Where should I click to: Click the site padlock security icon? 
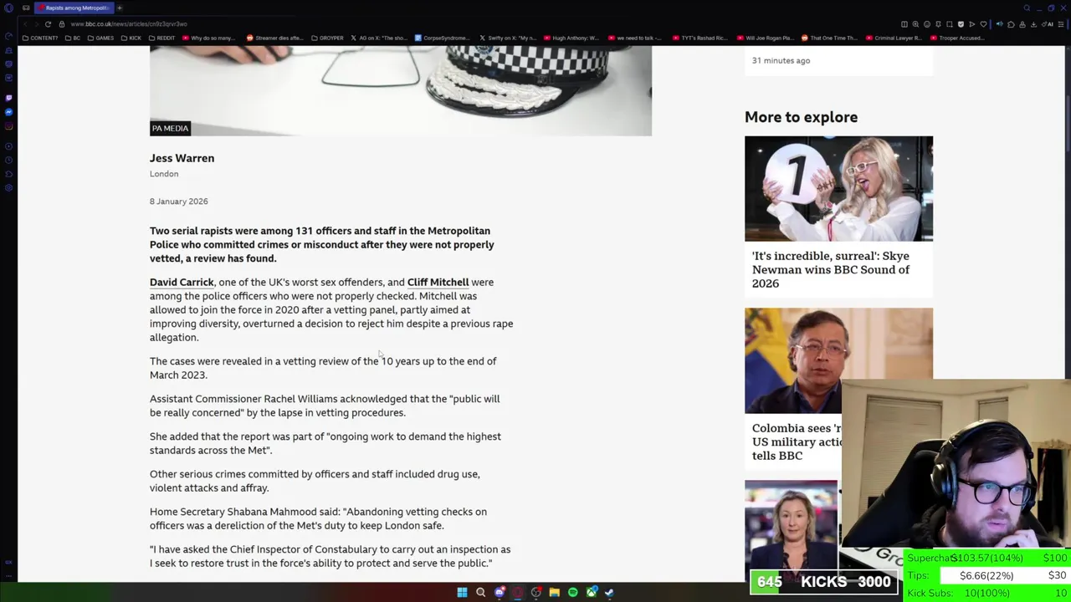pos(61,24)
